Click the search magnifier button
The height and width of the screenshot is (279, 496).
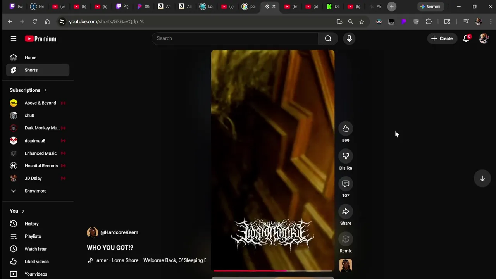click(328, 38)
